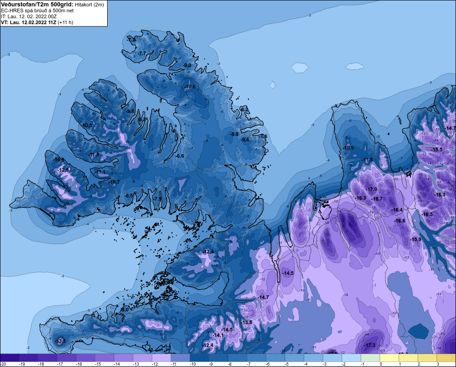Click the -9.6 temperature value on the map
Image resolution: width=456 pixels, height=367 pixels.
(245, 140)
